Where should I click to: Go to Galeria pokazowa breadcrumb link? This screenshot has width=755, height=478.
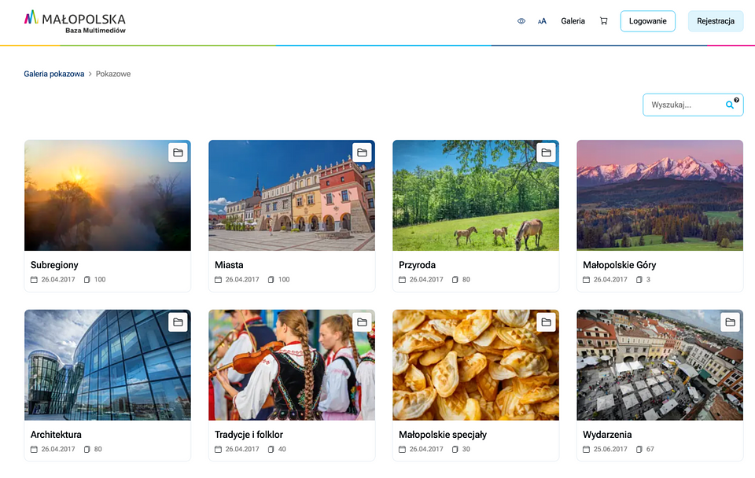tap(54, 74)
